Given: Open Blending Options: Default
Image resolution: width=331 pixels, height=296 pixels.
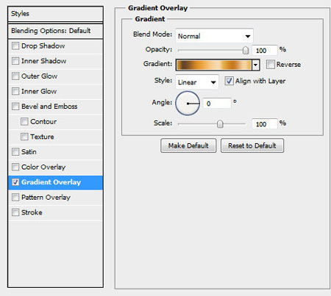Looking at the screenshot, I should [55, 31].
